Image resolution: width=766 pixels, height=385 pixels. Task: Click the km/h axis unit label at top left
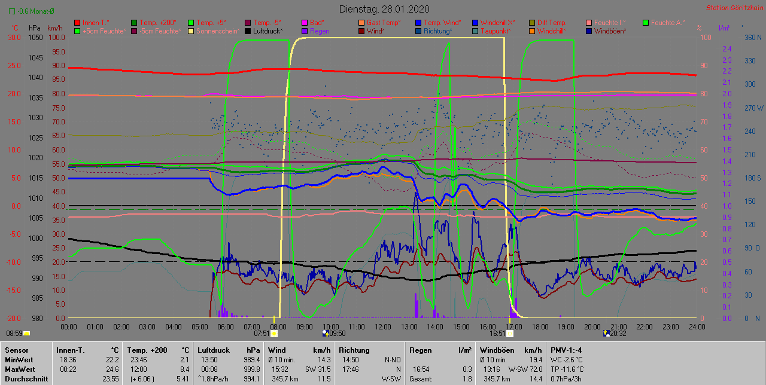click(54, 28)
